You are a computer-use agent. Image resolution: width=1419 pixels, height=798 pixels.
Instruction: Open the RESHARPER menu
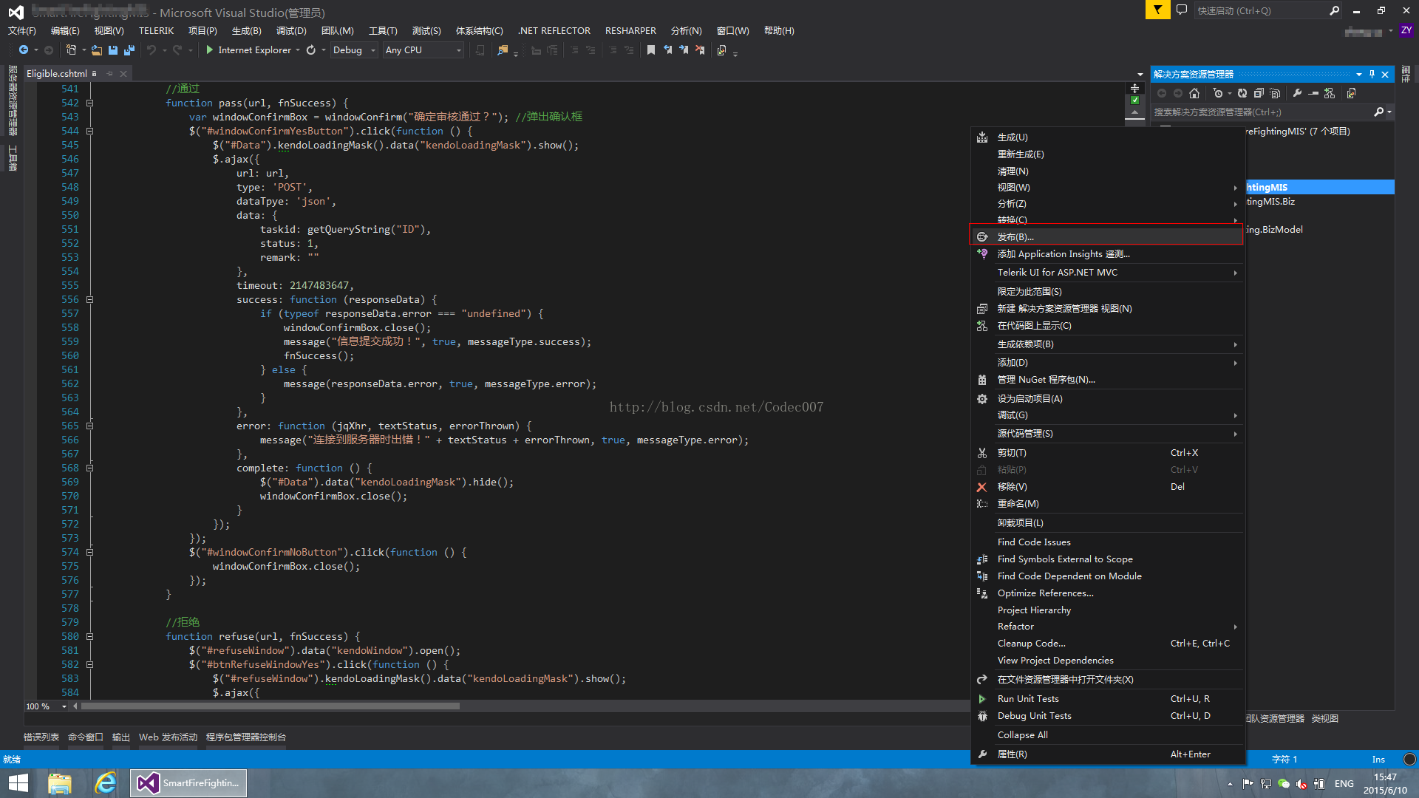click(630, 31)
